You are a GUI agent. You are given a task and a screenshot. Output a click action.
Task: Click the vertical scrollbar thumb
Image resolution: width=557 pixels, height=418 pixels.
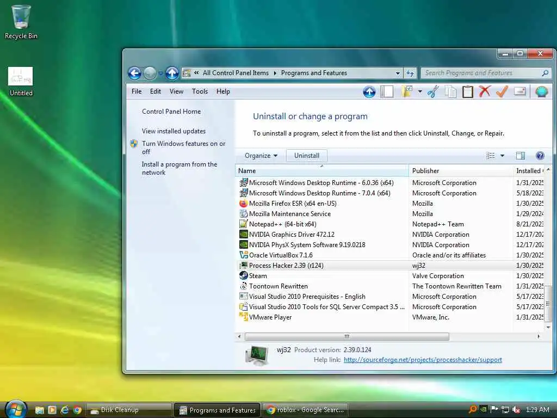[548, 303]
